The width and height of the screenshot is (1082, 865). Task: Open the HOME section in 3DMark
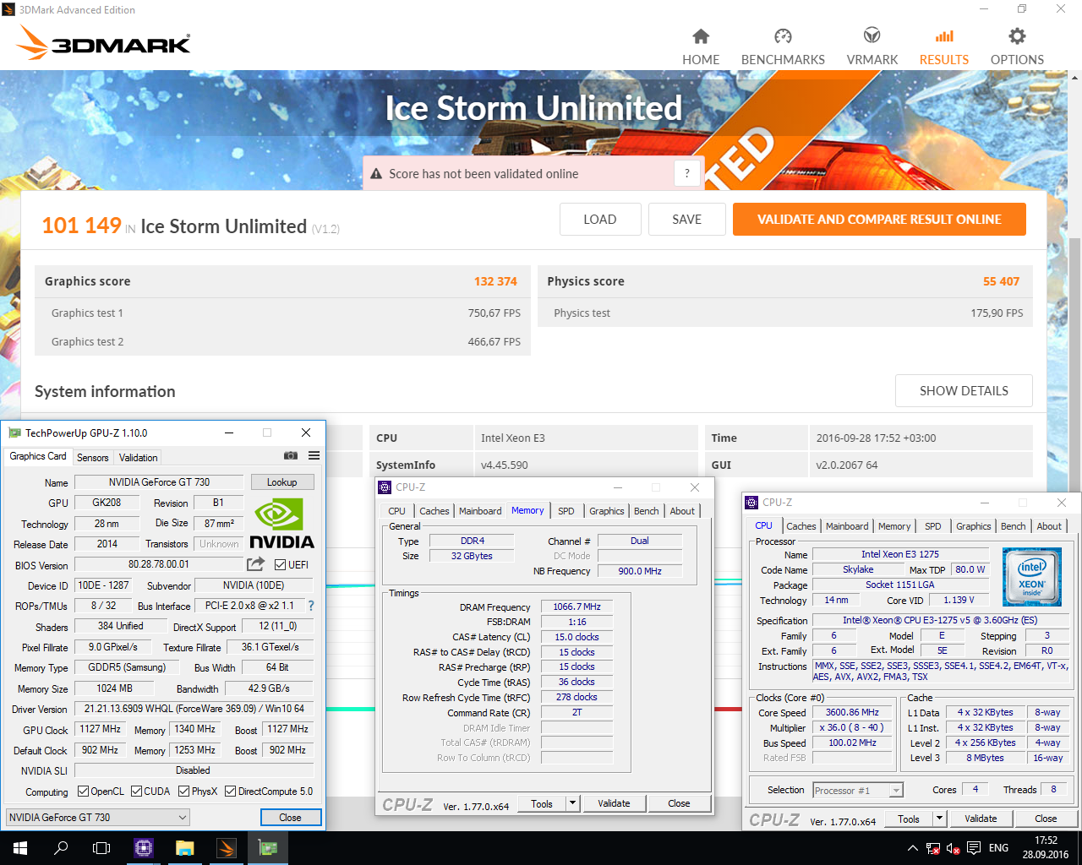(x=701, y=47)
